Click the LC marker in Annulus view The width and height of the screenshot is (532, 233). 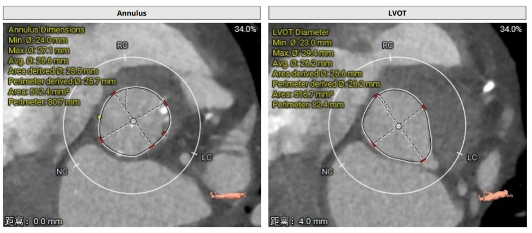[206, 158]
